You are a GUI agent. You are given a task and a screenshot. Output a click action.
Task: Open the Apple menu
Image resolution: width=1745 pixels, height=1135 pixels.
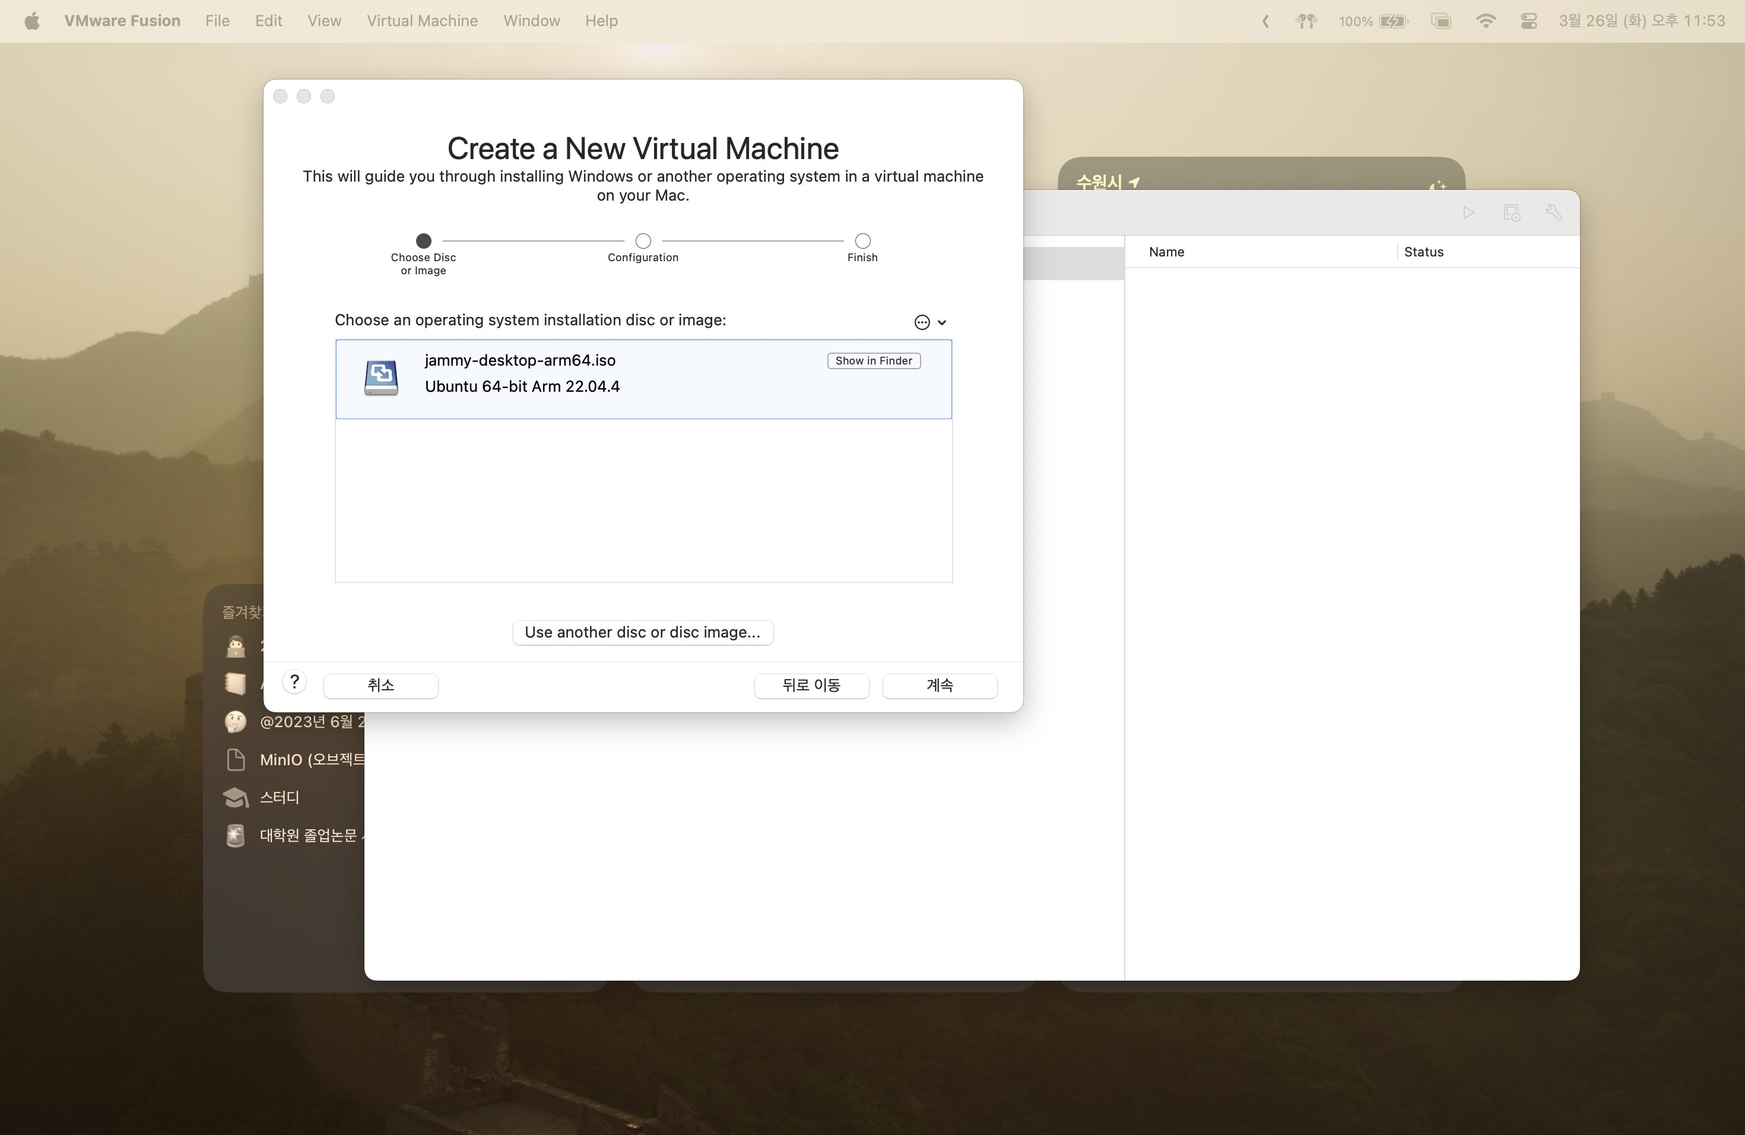click(x=31, y=21)
